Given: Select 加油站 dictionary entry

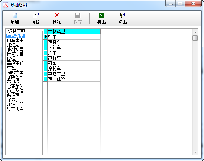Looking at the screenshot, I should coord(13,45).
